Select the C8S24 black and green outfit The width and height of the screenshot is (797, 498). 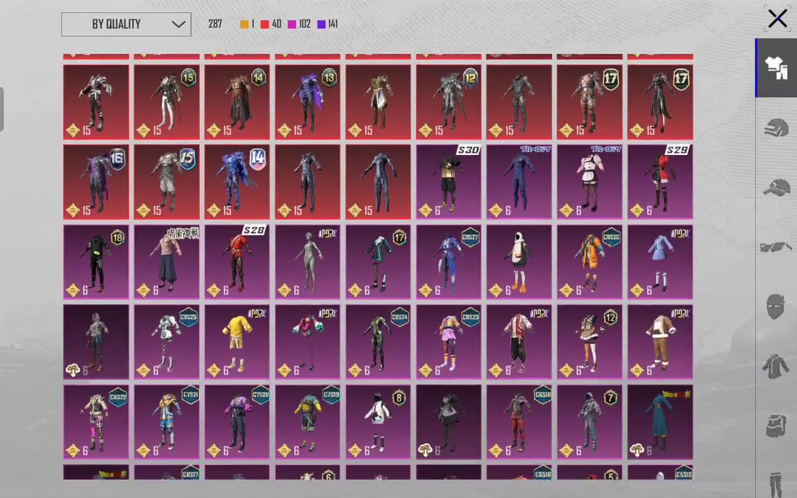[x=378, y=342]
